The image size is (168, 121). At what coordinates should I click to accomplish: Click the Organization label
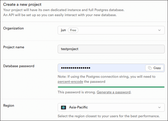click(x=13, y=28)
